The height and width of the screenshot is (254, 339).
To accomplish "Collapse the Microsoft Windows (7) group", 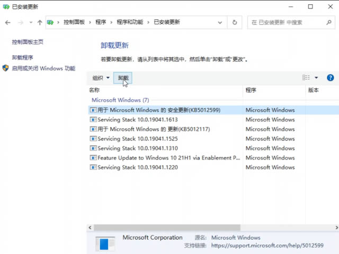I will tap(120, 100).
